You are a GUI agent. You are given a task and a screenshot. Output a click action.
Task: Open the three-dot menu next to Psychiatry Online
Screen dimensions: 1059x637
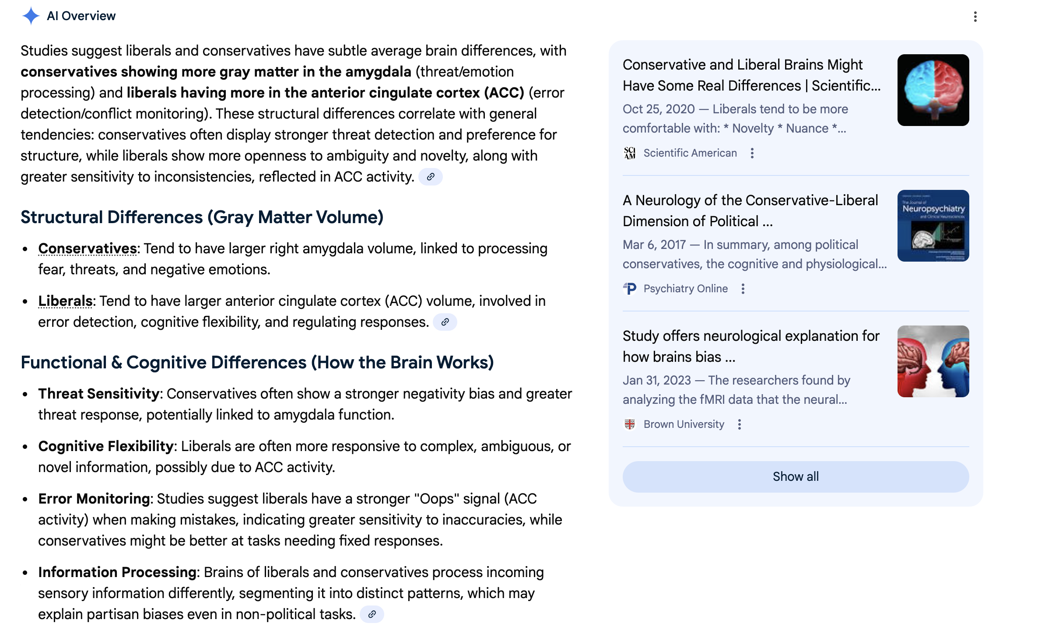pos(743,289)
